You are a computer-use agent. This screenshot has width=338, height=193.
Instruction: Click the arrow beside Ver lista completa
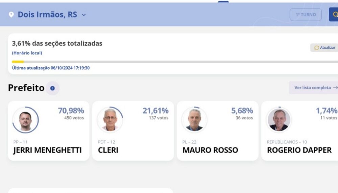335,88
